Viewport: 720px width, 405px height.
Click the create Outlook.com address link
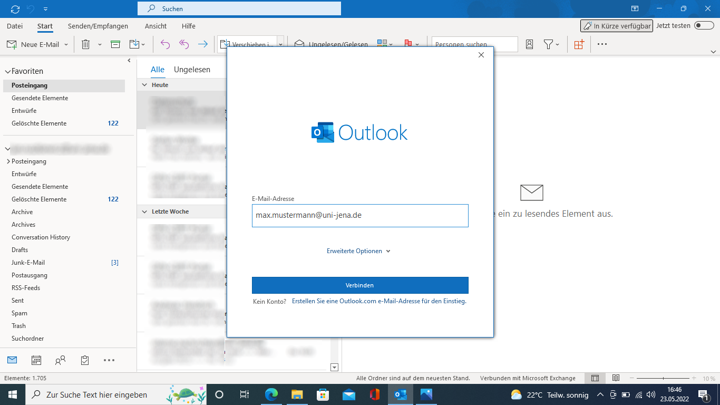[x=379, y=301]
